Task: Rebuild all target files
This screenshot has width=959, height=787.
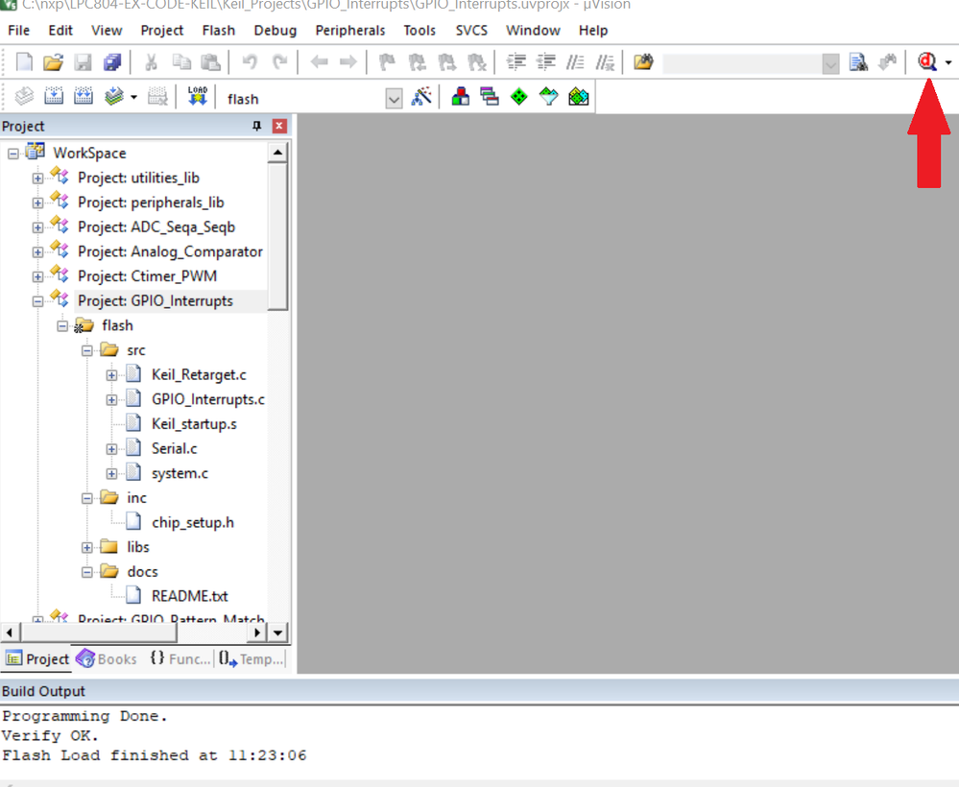Action: (84, 97)
